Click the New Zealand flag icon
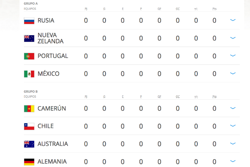 point(29,38)
